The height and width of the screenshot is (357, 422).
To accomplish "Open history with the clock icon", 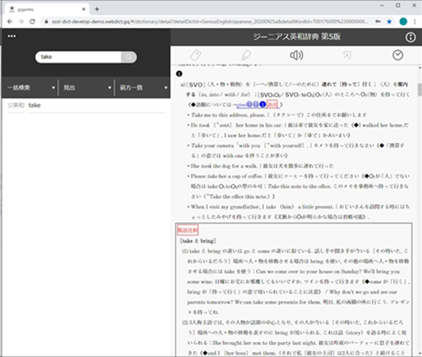I will 398,55.
